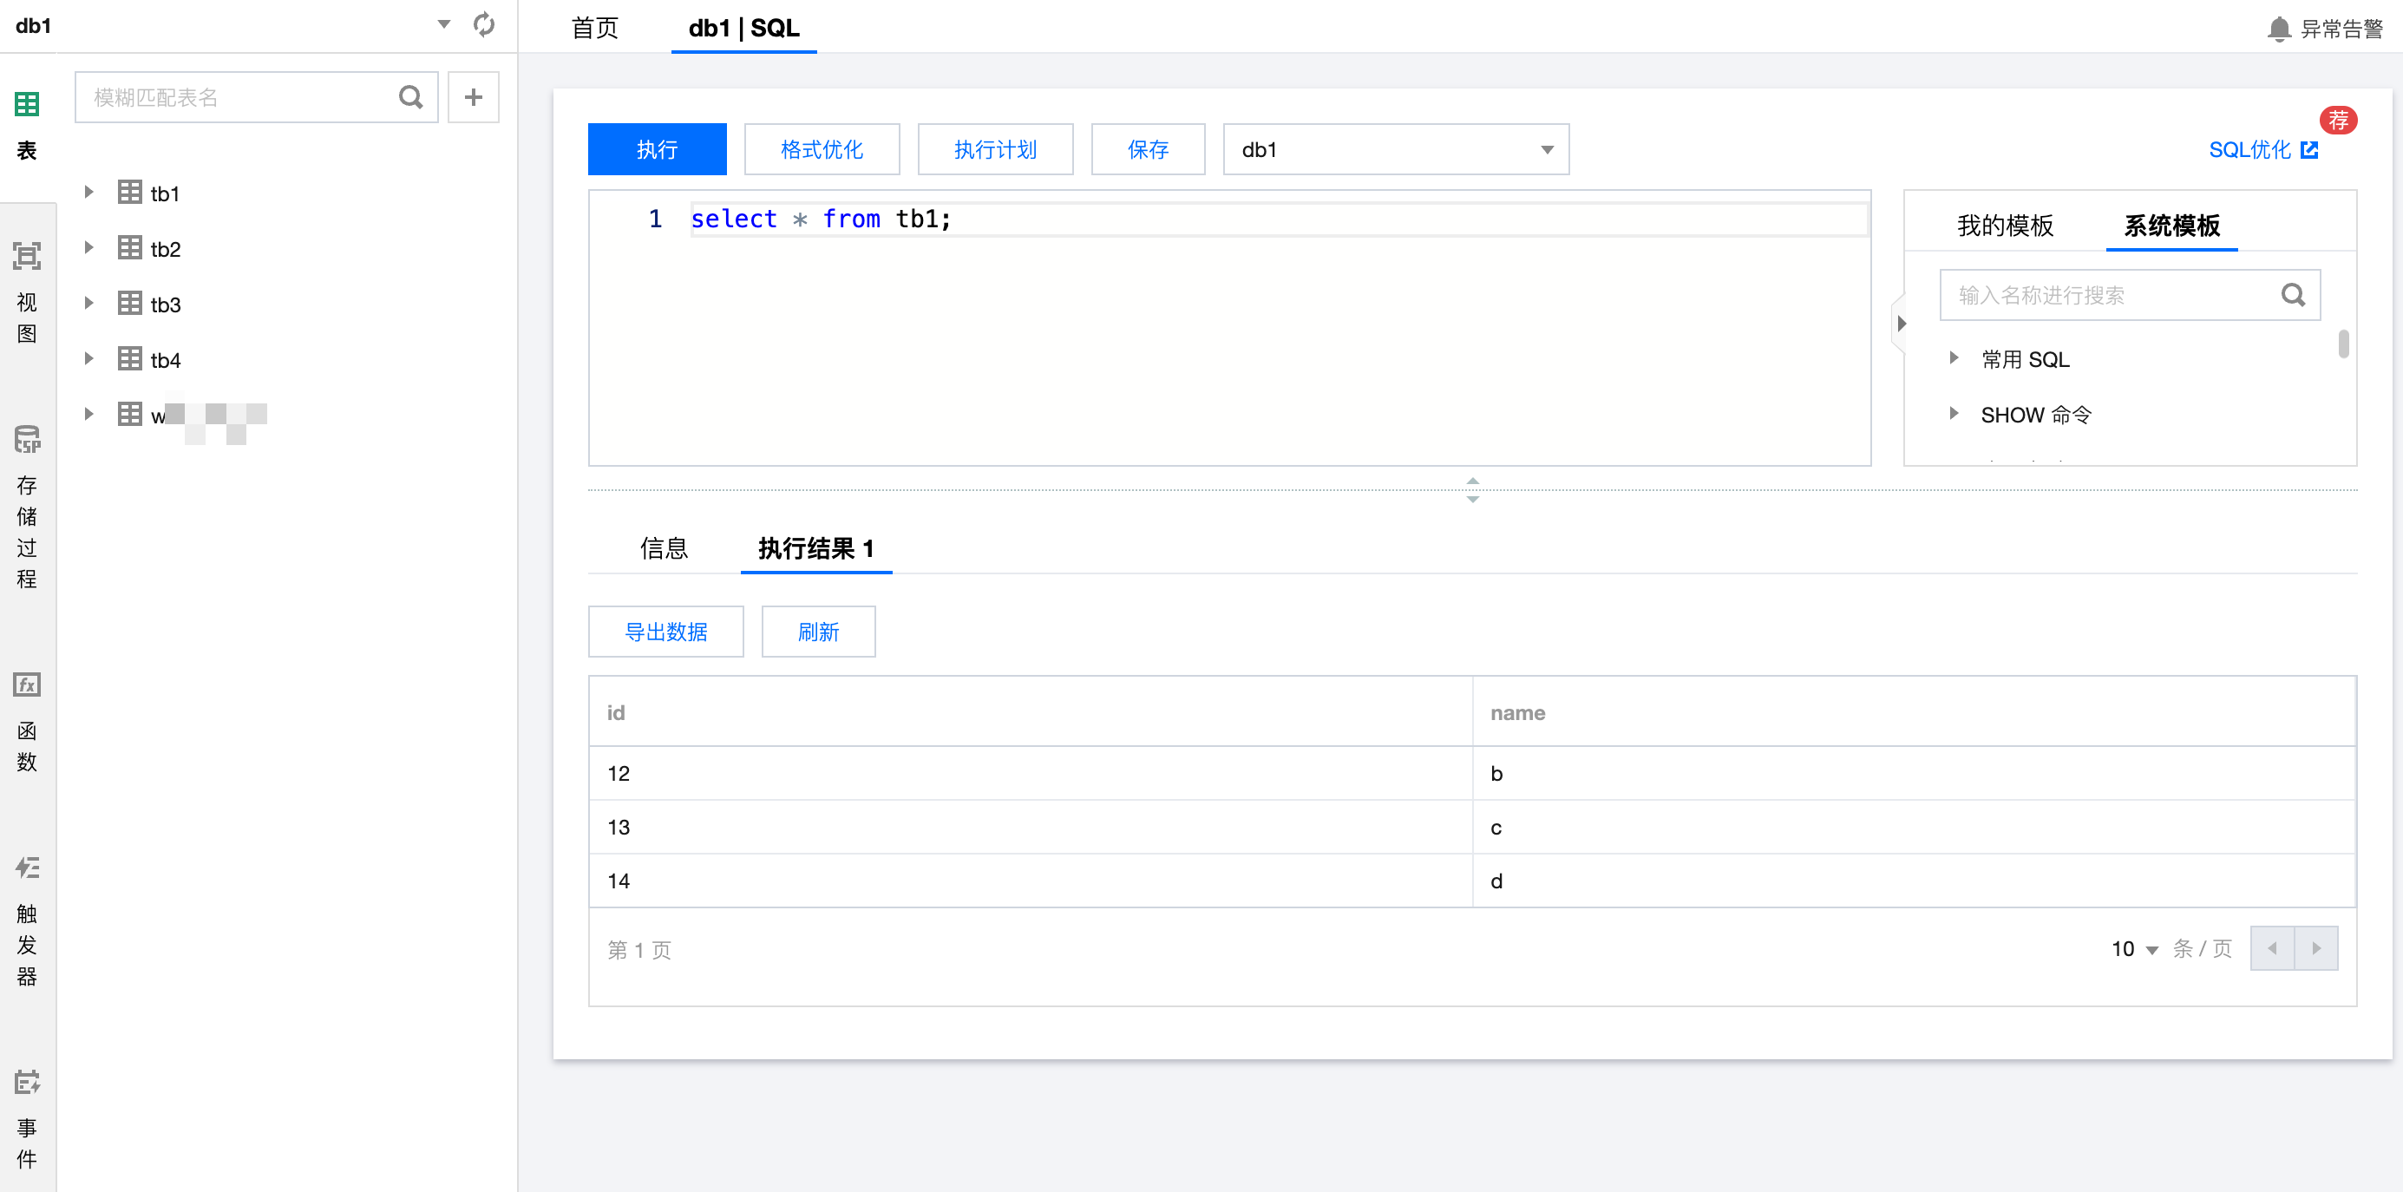Image resolution: width=2403 pixels, height=1192 pixels.
Task: Click the search icon in templates panel
Action: pyautogui.click(x=2292, y=296)
